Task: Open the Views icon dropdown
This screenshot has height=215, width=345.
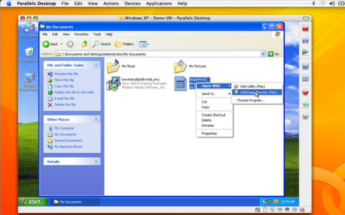Action: tap(144, 44)
